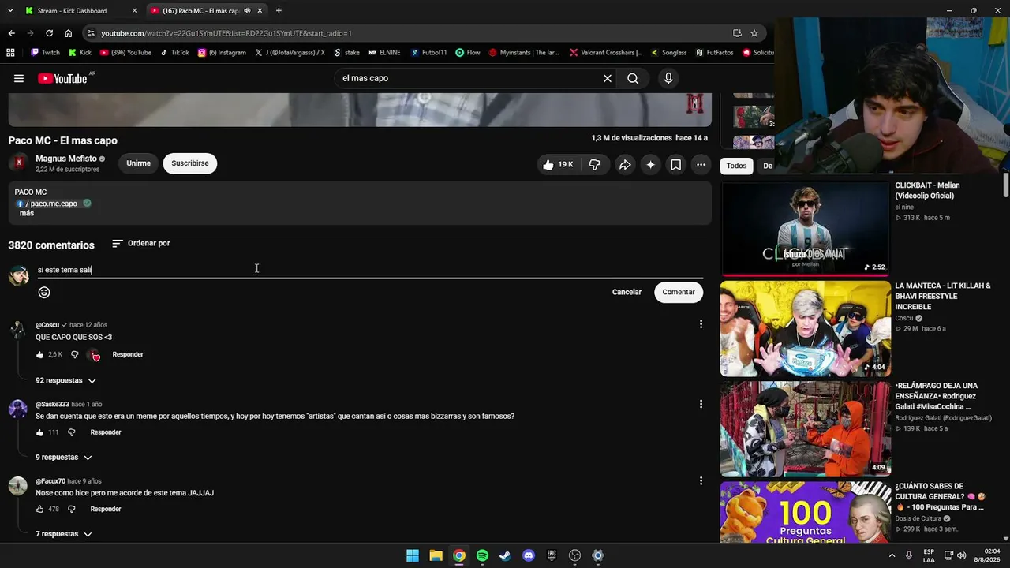The height and width of the screenshot is (568, 1010).
Task: Open the emoji picker for the comment
Action: (44, 293)
